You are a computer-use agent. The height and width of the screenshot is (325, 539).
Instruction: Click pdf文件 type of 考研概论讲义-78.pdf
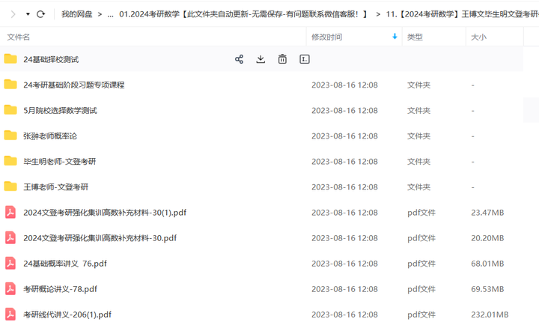421,289
